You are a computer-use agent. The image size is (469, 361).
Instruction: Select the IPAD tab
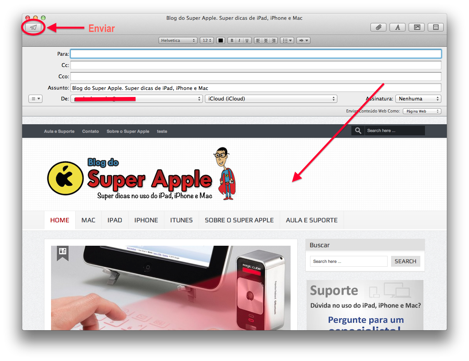tap(115, 220)
